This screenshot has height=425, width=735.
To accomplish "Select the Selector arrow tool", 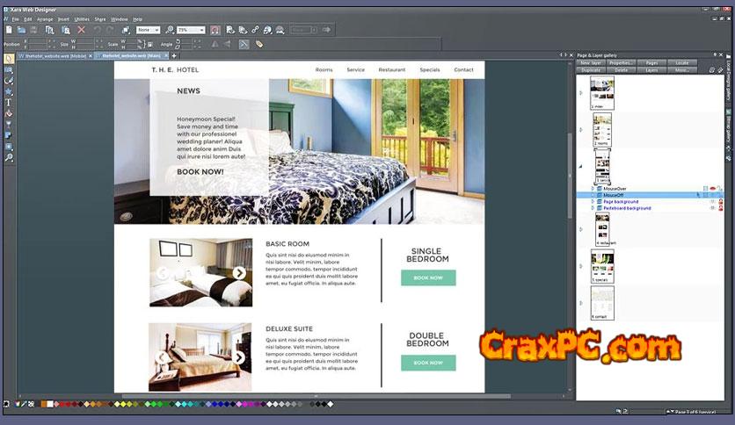I will (x=9, y=59).
